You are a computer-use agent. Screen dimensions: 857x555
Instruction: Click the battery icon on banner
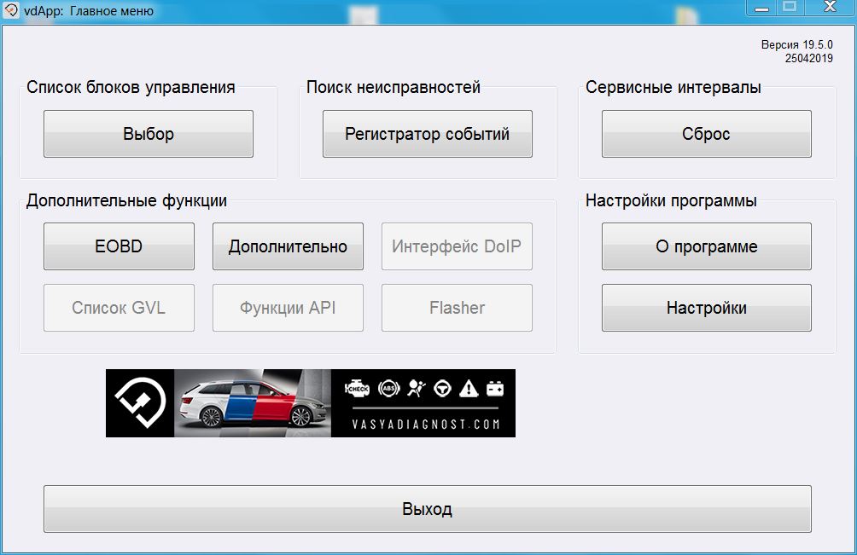pos(495,389)
